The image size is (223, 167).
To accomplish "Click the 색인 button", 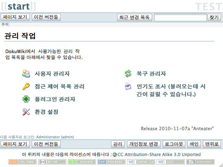I will pyautogui.click(x=194, y=144).
